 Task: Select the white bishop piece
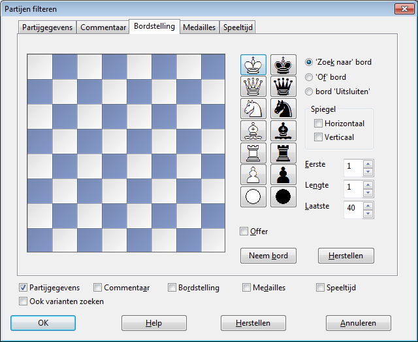tap(253, 131)
